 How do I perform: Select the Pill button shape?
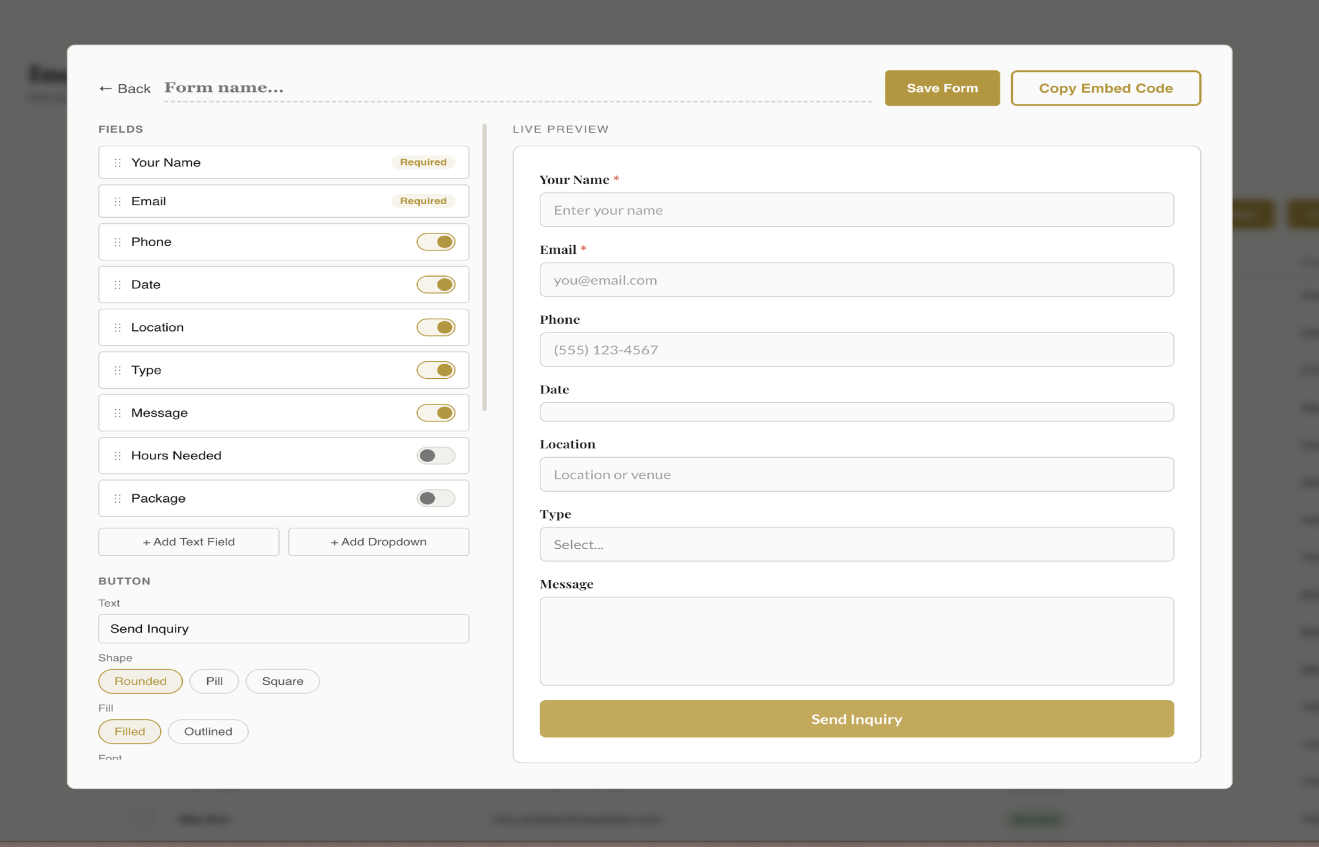[x=213, y=681]
